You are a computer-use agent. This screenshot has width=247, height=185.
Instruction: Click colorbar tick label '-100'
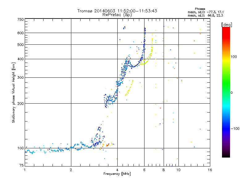pos(235,129)
